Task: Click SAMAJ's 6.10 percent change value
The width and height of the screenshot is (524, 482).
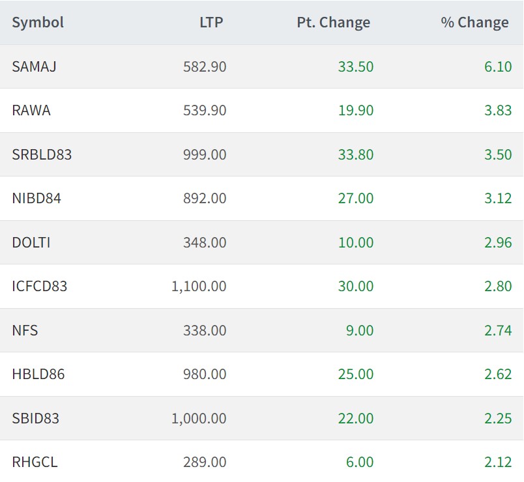Action: tap(498, 66)
